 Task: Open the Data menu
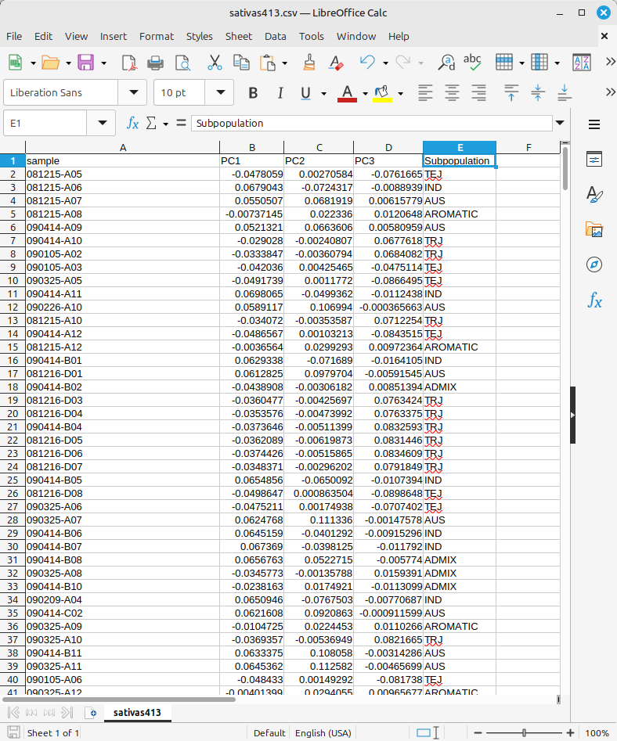(275, 36)
